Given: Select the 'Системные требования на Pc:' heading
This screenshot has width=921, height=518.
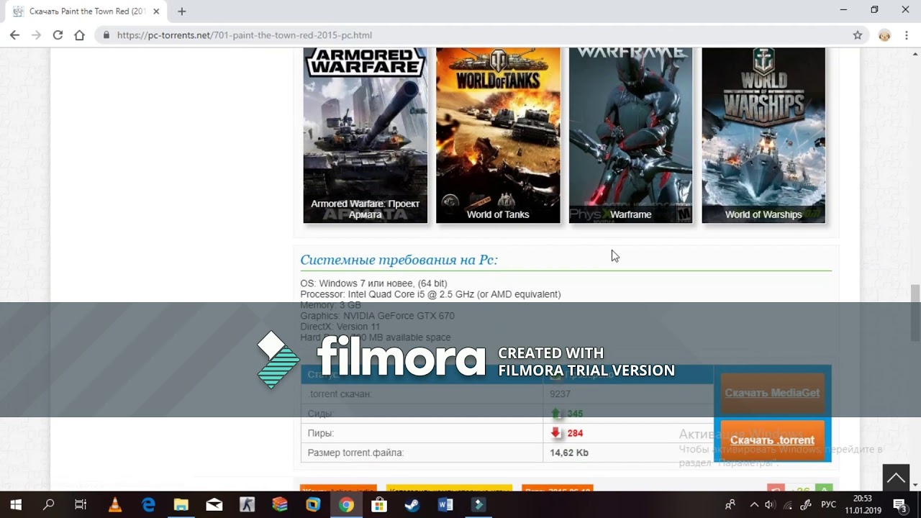Looking at the screenshot, I should coord(399,260).
